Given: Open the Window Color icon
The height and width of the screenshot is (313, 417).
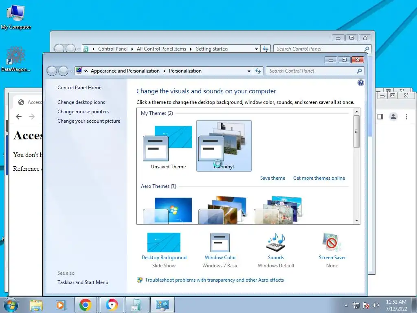Looking at the screenshot, I should click(220, 242).
